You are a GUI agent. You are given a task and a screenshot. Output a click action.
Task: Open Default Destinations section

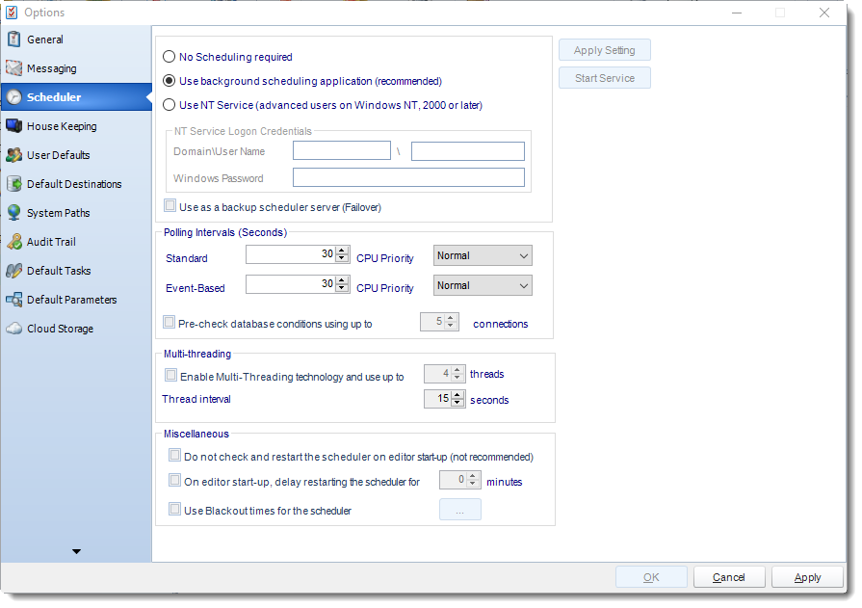pos(76,184)
